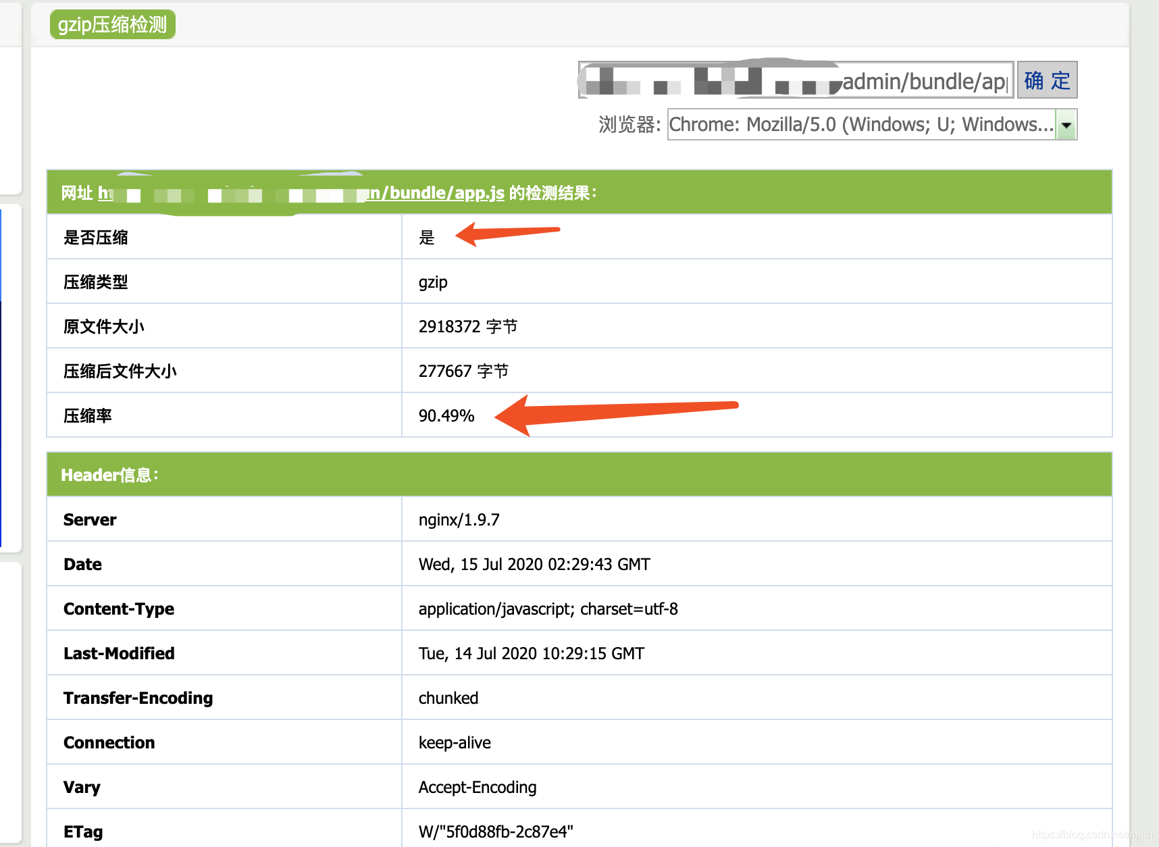This screenshot has width=1159, height=847.
Task: Click the gzip压缩检测 title tab
Action: 113,25
